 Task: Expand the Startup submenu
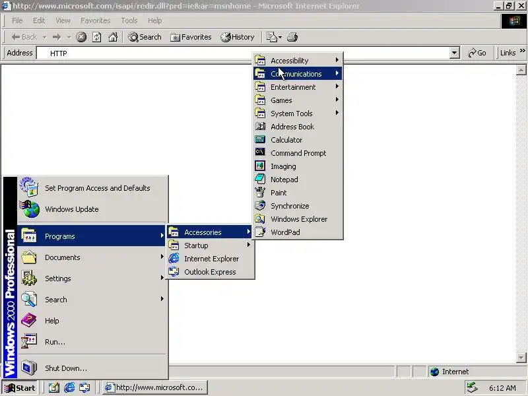click(211, 246)
